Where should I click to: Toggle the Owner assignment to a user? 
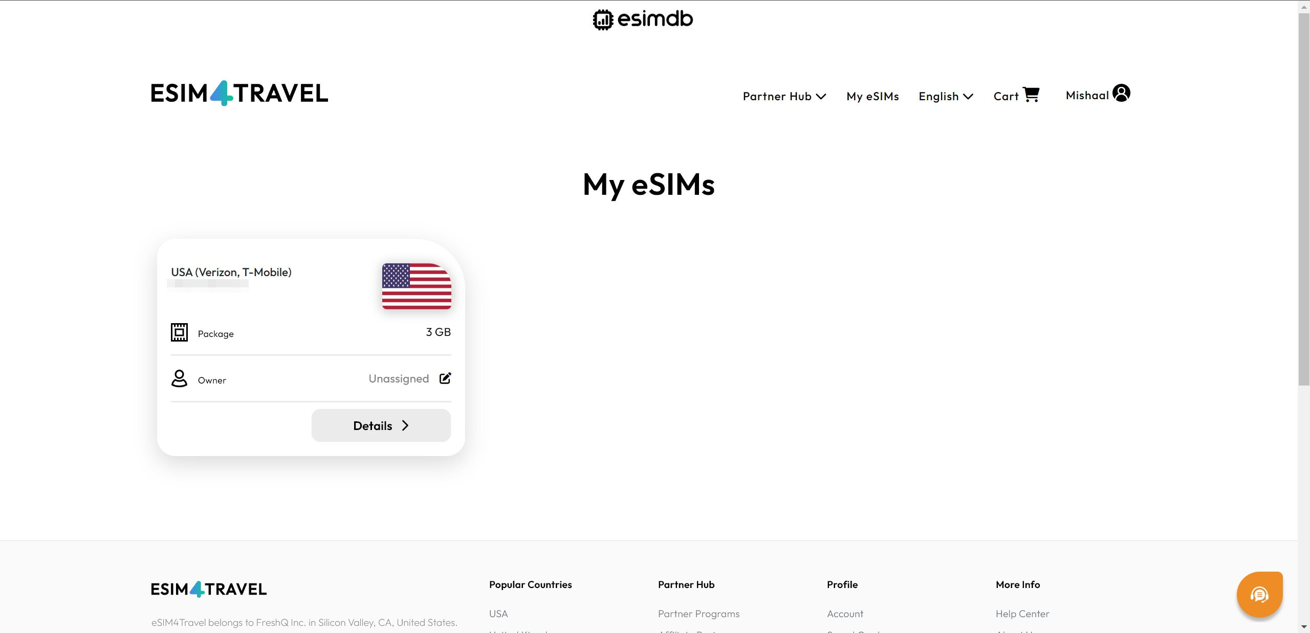pyautogui.click(x=445, y=378)
